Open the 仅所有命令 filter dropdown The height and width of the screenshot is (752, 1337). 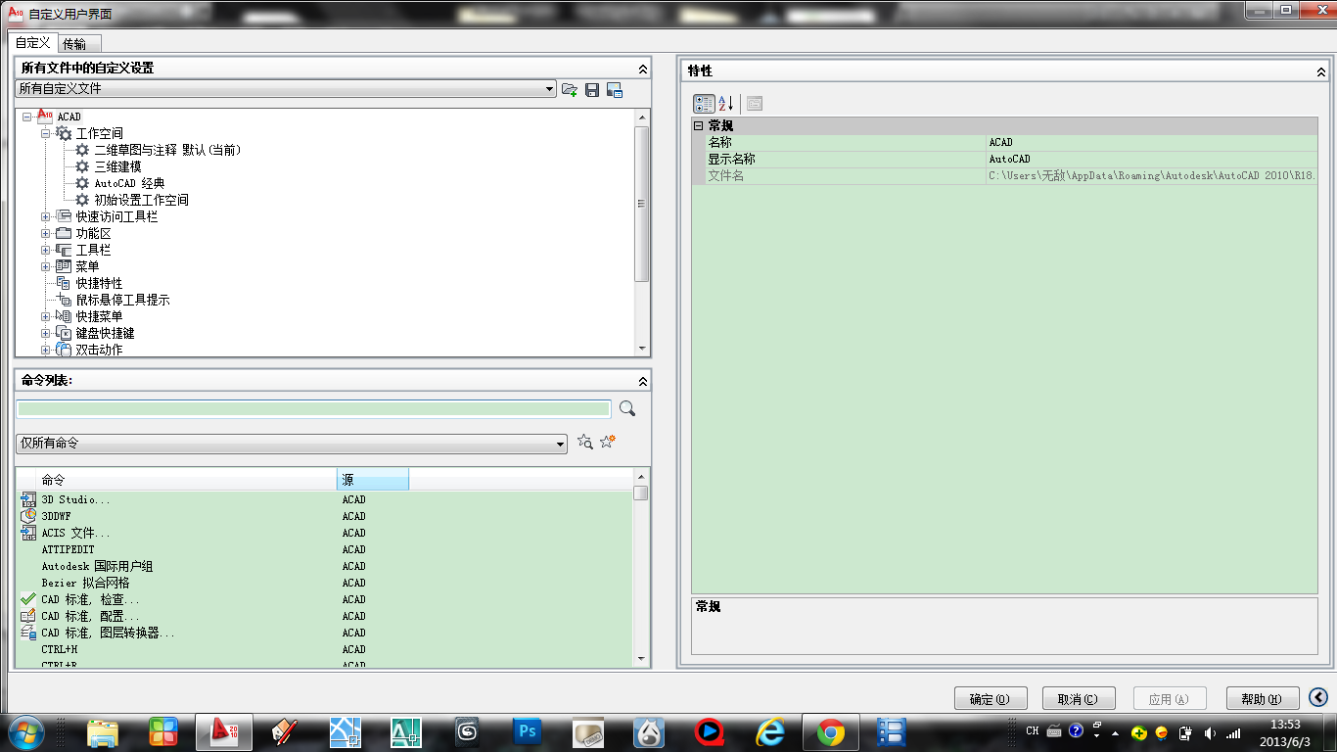291,444
